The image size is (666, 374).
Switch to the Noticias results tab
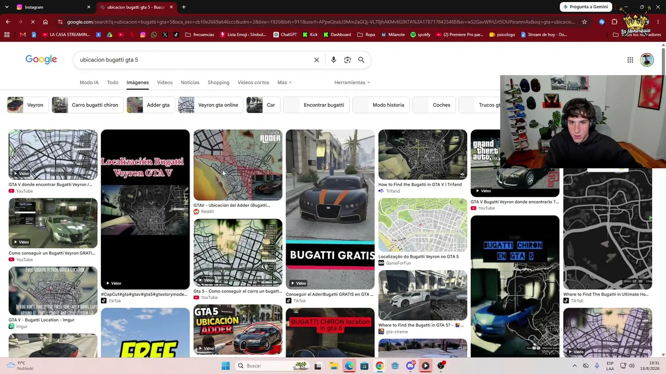coord(190,83)
